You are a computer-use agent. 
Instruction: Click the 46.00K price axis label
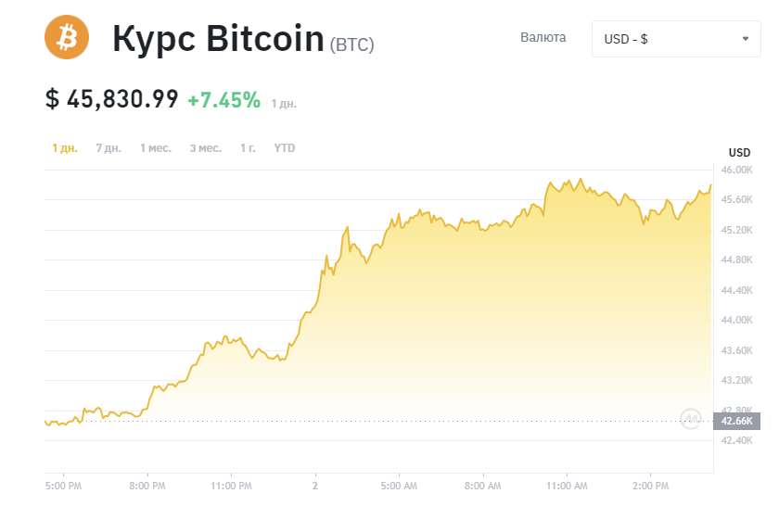pyautogui.click(x=736, y=170)
